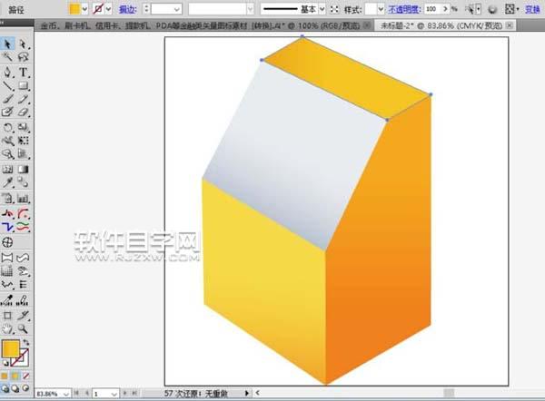Click the 描边 stroke link

coord(127,9)
